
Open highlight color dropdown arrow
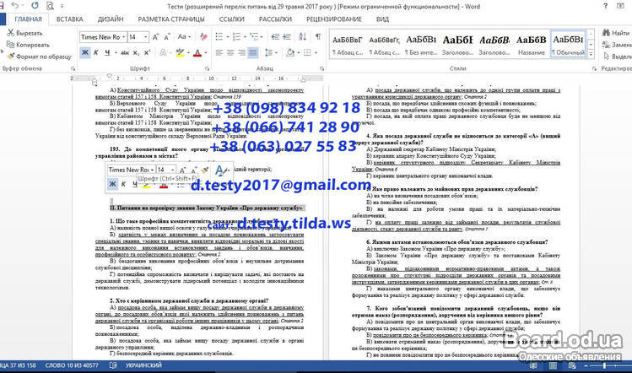[188, 53]
